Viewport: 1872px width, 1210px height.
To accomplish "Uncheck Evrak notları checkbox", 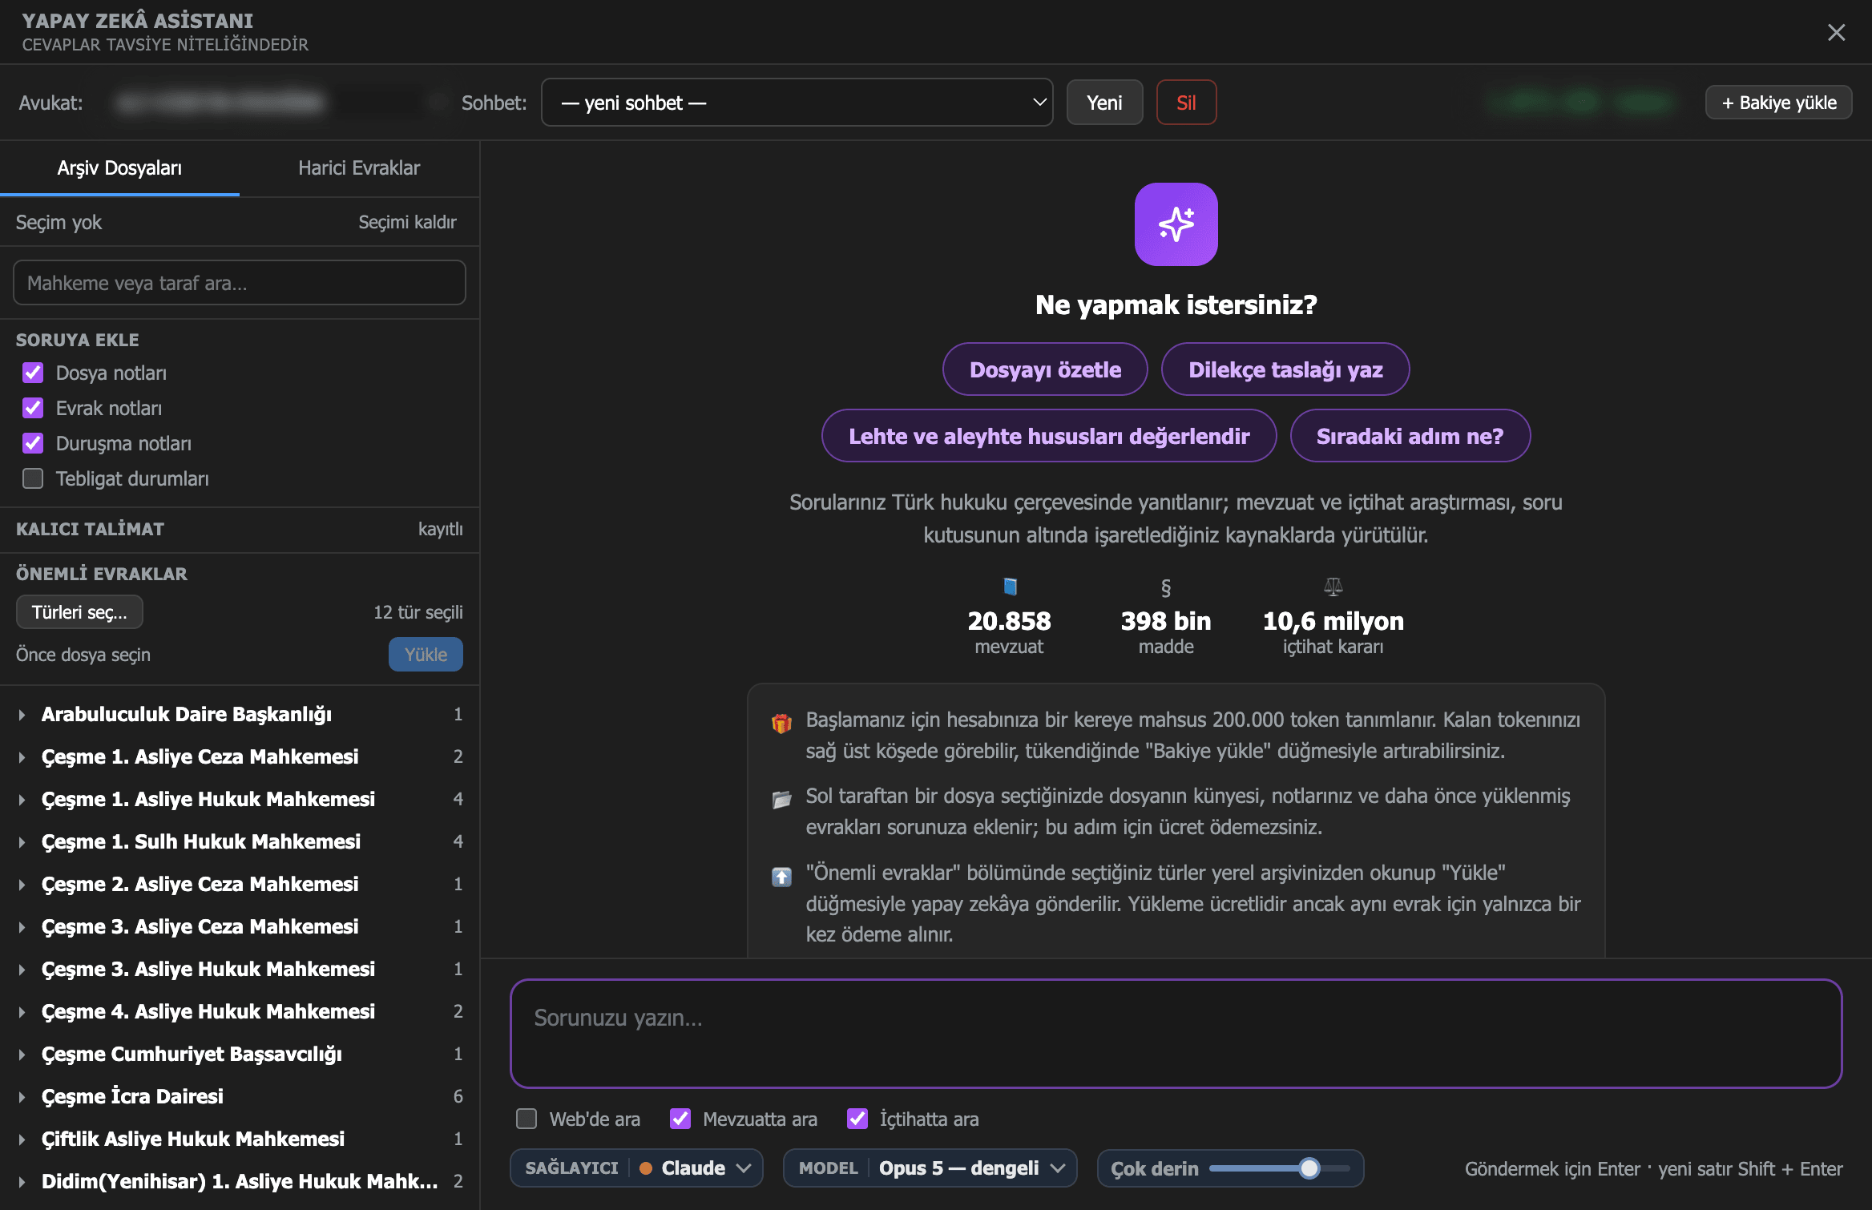I will tap(33, 408).
